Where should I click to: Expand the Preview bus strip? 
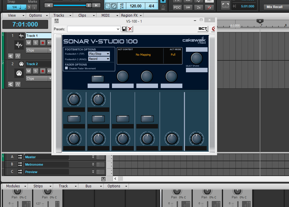(x=93, y=172)
